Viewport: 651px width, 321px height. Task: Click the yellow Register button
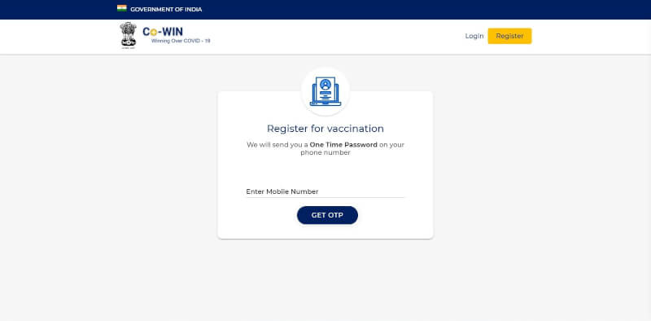pos(509,36)
